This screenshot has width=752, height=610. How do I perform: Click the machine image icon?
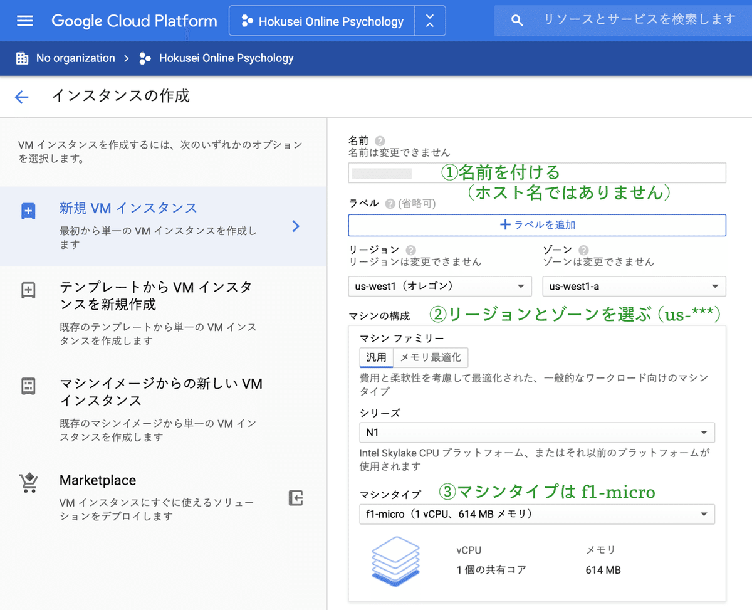coord(29,386)
